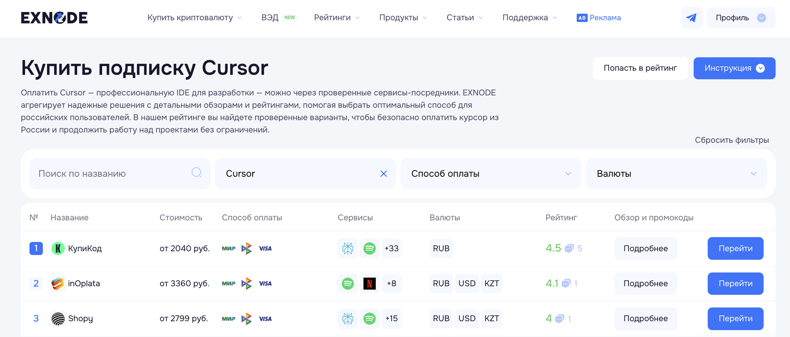The height and width of the screenshot is (337, 790).
Task: Expand the Валюты filter dropdown
Action: 676,174
